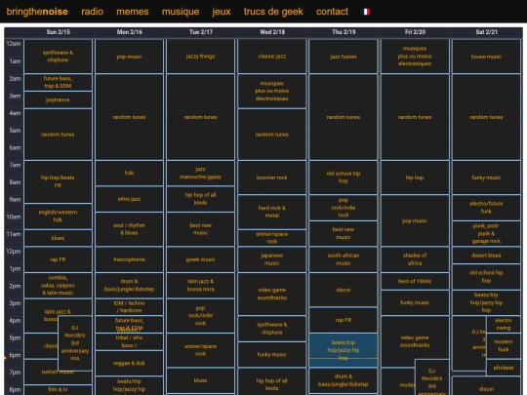Click Sunday's future bass, trap & EDM slot
The height and width of the screenshot is (395, 527).
coord(58,82)
